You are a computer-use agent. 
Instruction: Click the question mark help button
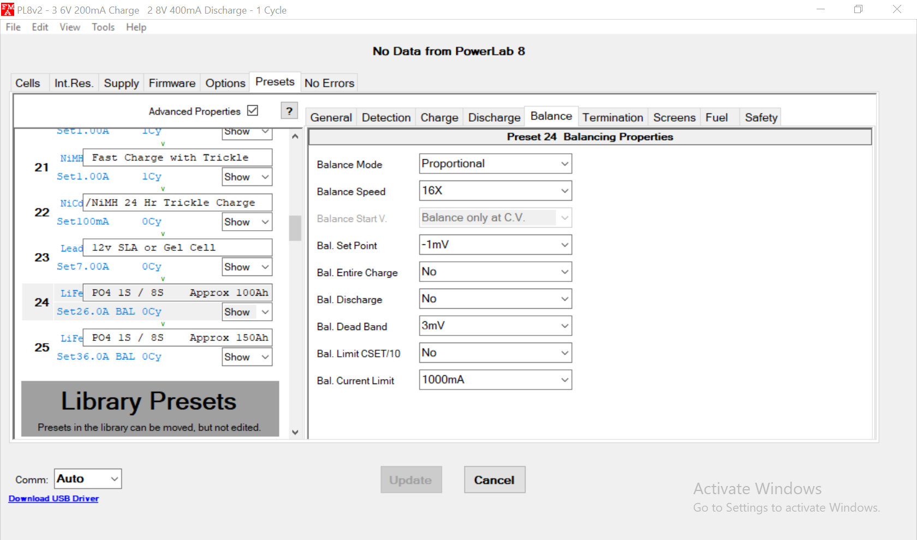[289, 111]
